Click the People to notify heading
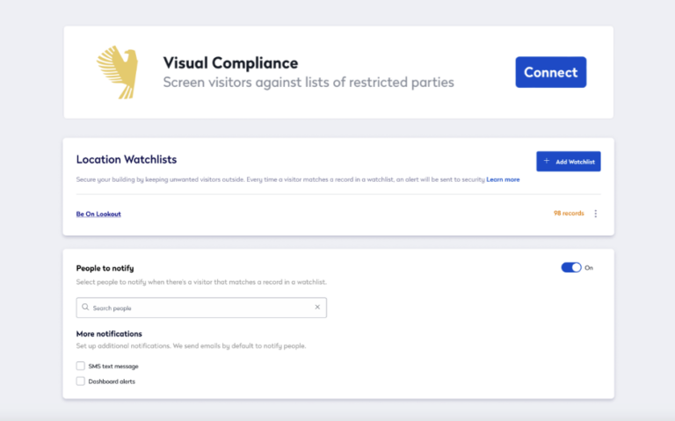675x421 pixels. pos(105,267)
